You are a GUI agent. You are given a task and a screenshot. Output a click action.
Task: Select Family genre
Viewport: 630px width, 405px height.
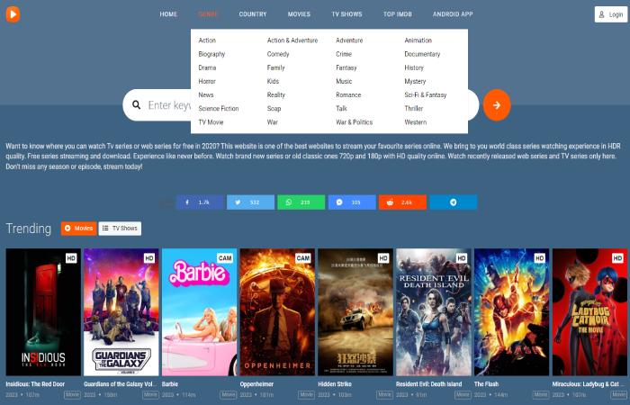click(x=275, y=67)
